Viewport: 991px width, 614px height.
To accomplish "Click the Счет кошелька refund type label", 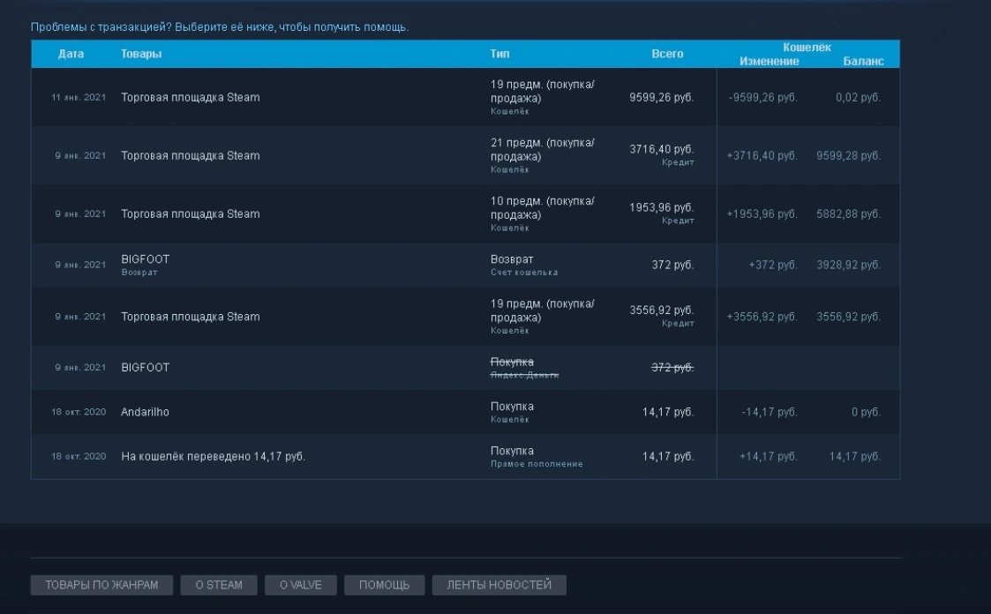I will point(524,273).
